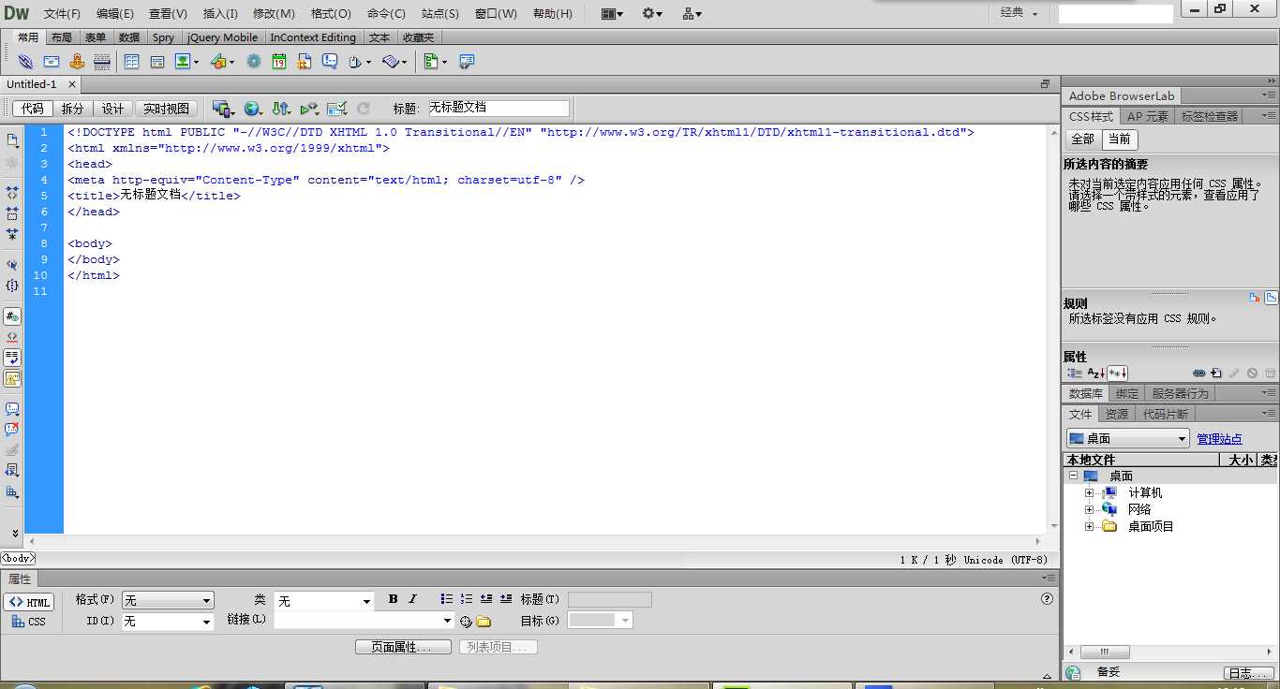Image resolution: width=1280 pixels, height=689 pixels.
Task: Open the 类 class dropdown
Action: pos(324,601)
